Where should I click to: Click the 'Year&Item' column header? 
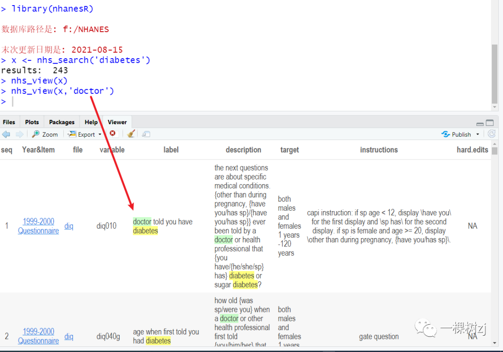click(38, 150)
